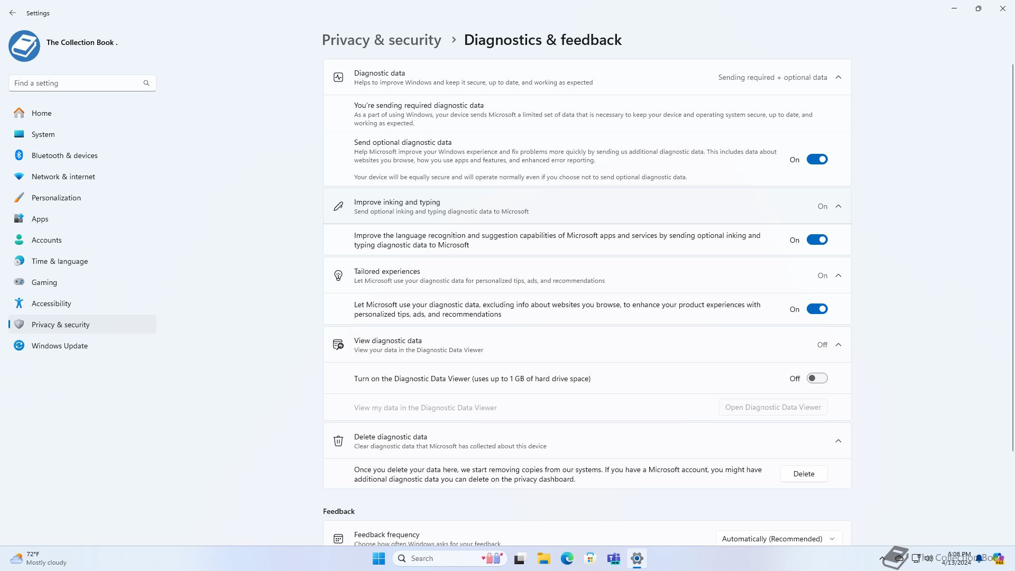Open File Explorer from the taskbar
The height and width of the screenshot is (571, 1015).
(x=543, y=558)
